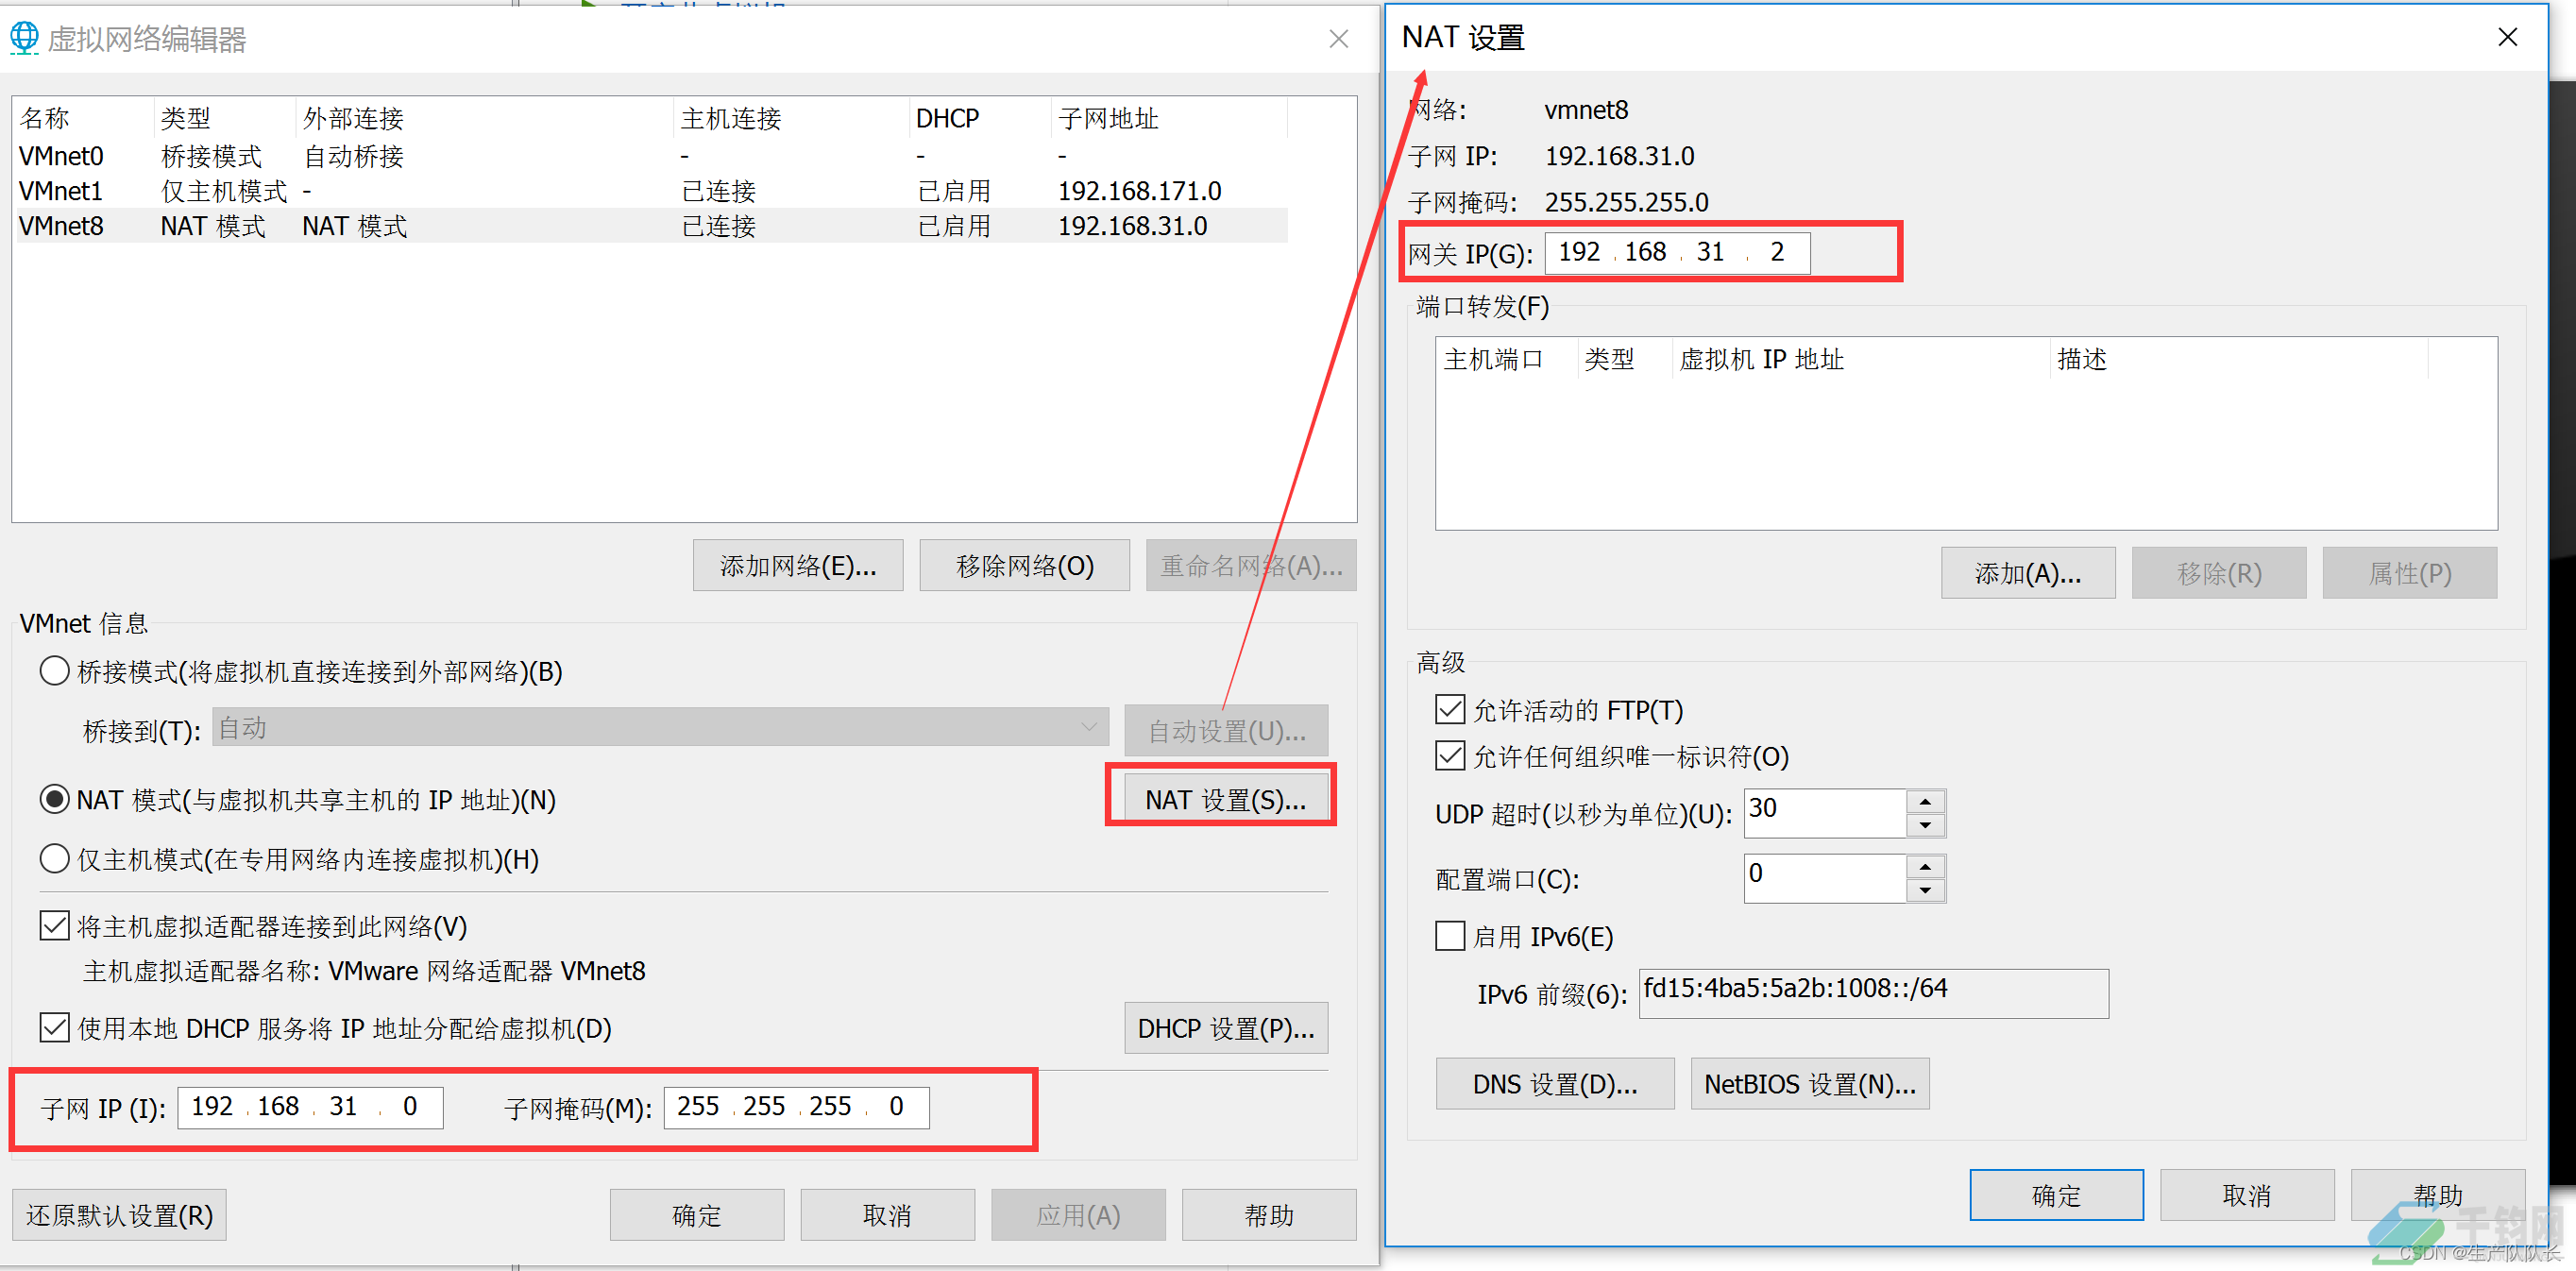Click the 虚拟机 IP 地址 column header
The height and width of the screenshot is (1271, 2576).
tap(1861, 359)
